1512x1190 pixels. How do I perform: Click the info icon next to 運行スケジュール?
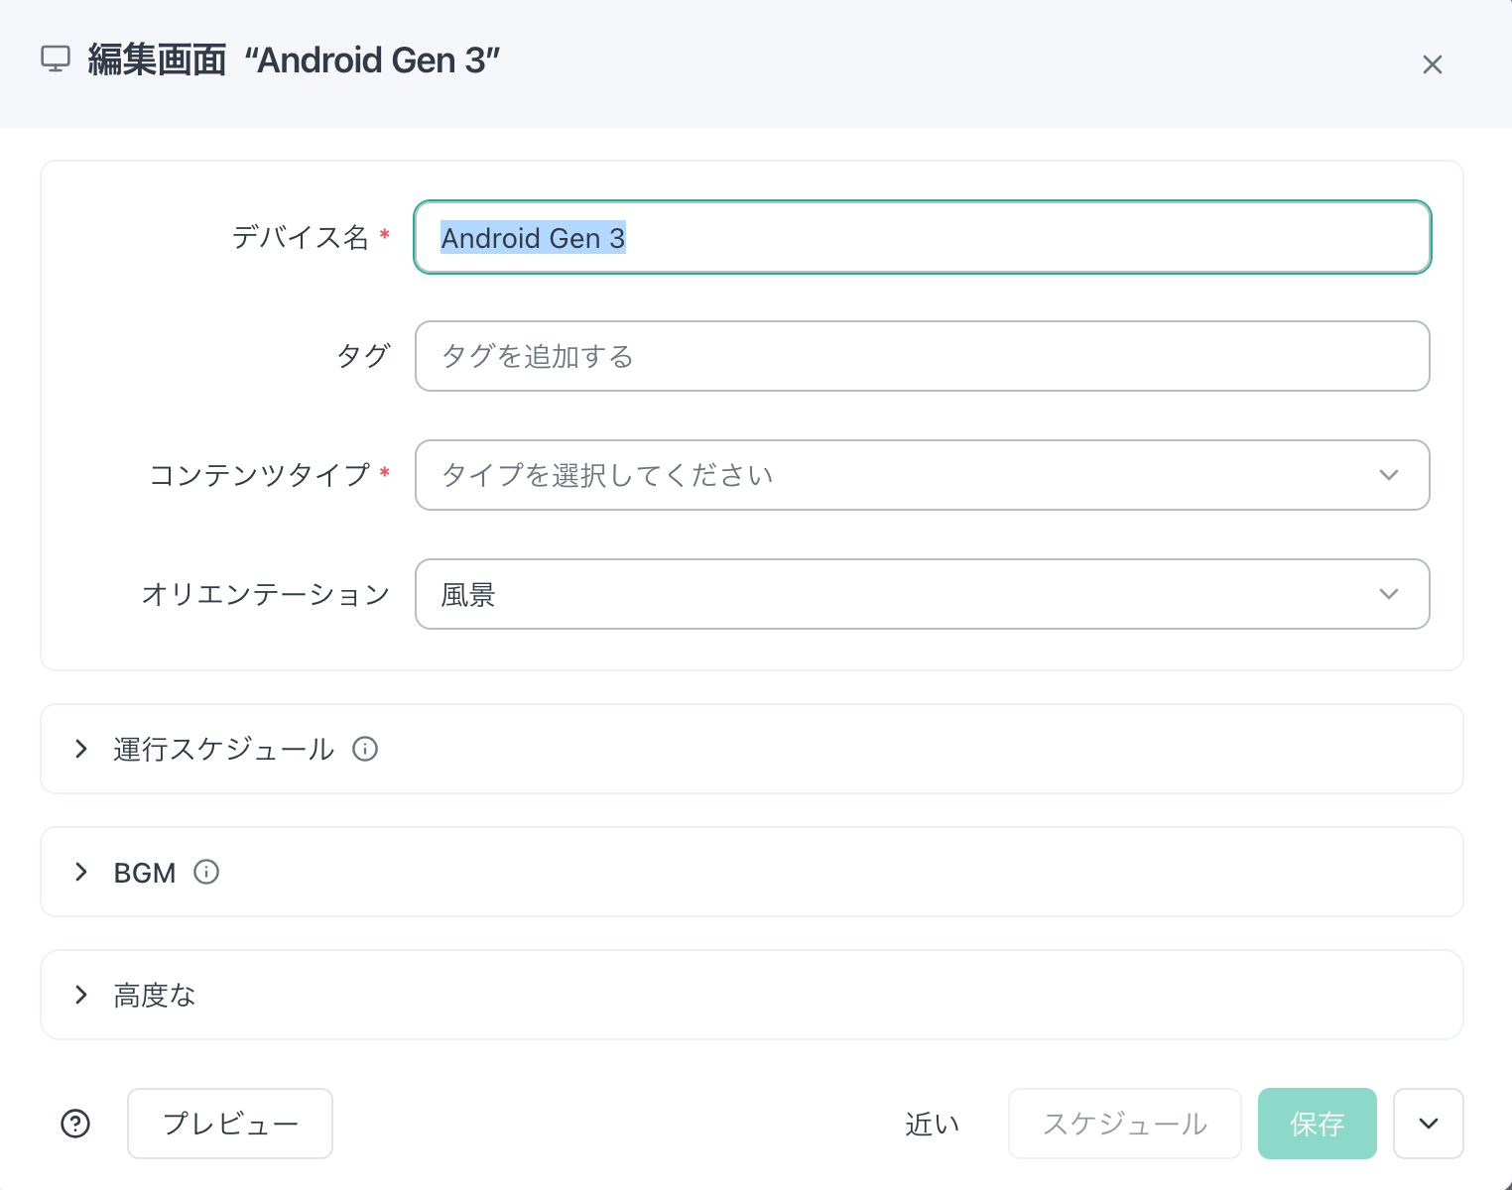click(365, 749)
